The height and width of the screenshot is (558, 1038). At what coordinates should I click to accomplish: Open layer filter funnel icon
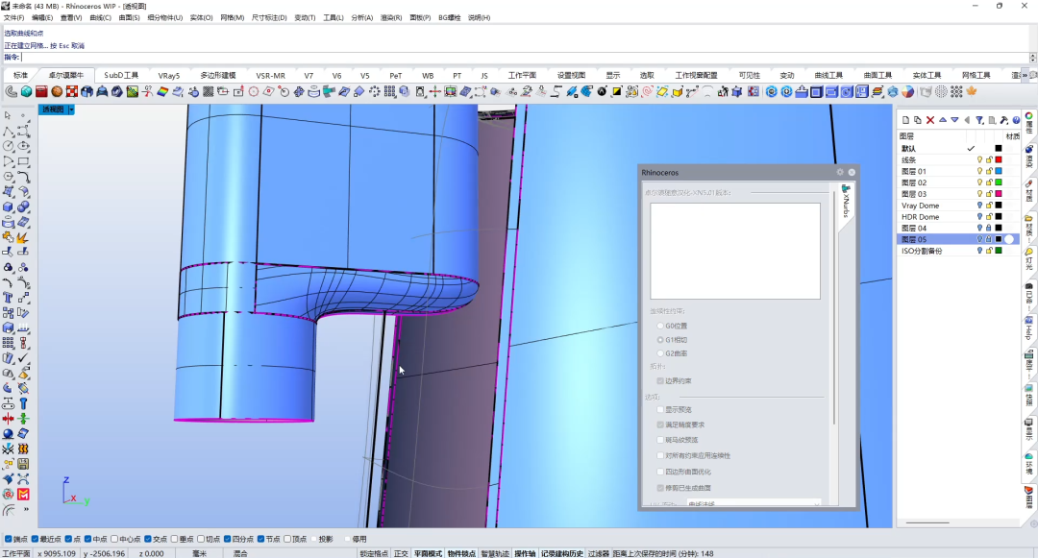(979, 120)
